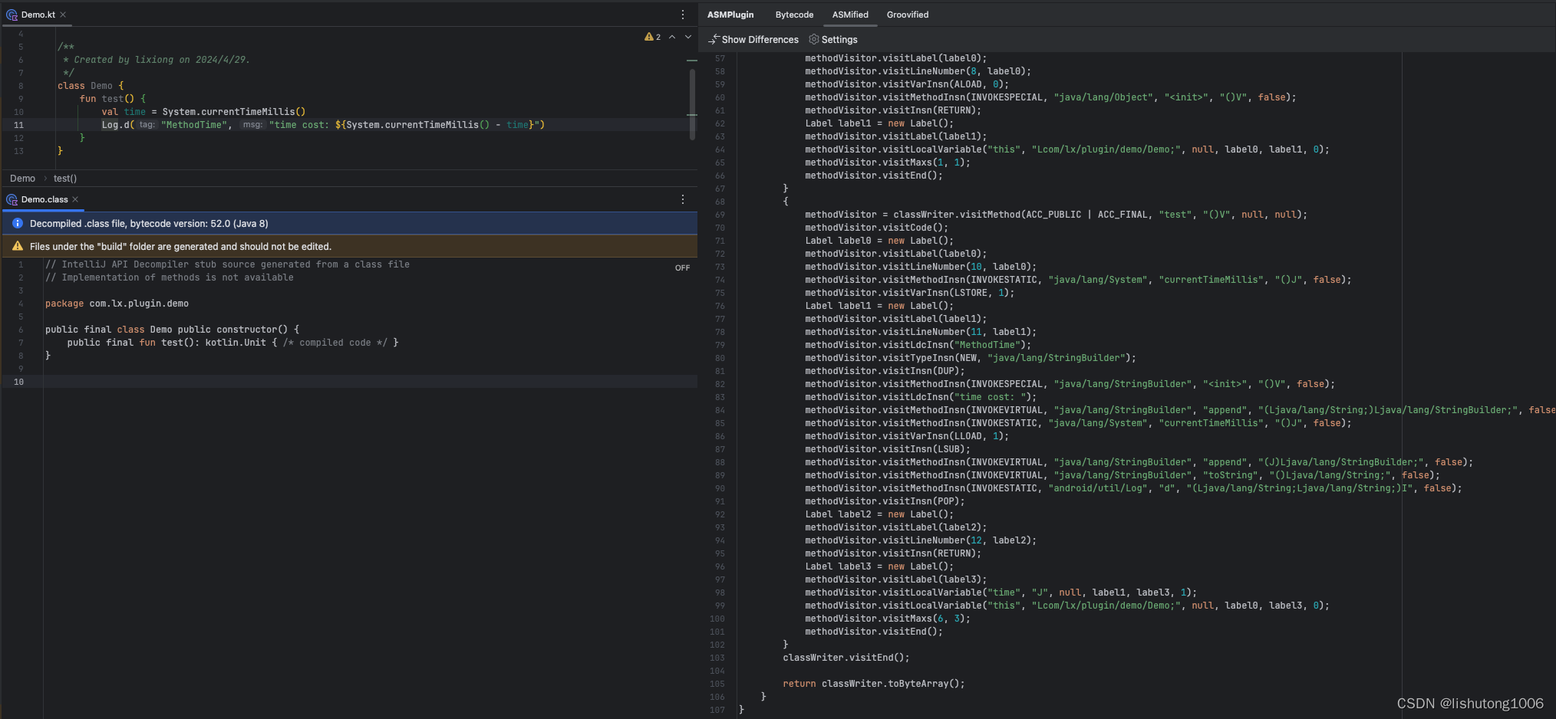Select the Demo.kt tab
The width and height of the screenshot is (1556, 719).
tap(38, 15)
